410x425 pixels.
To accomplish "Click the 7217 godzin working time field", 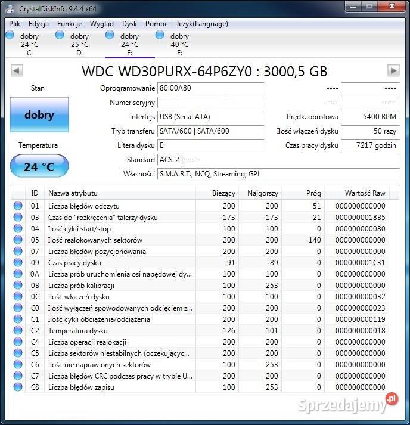I will 371,145.
